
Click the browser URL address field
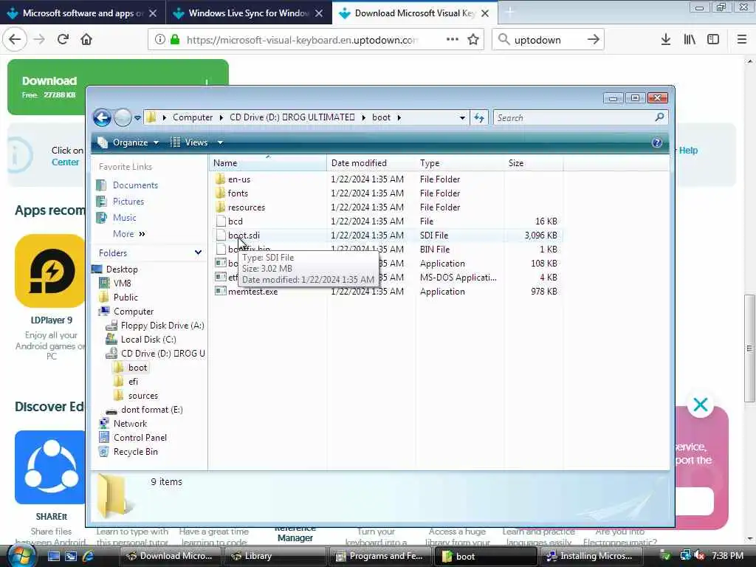(301, 40)
